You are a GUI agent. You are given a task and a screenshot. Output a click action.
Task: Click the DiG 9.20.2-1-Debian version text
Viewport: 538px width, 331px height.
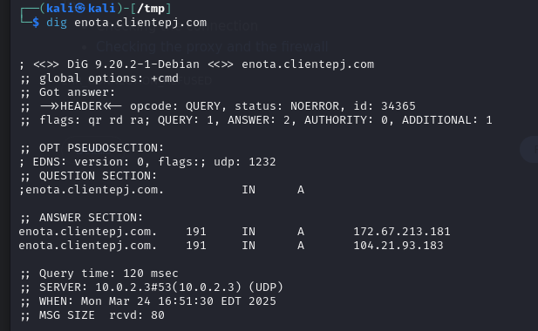[x=133, y=64]
